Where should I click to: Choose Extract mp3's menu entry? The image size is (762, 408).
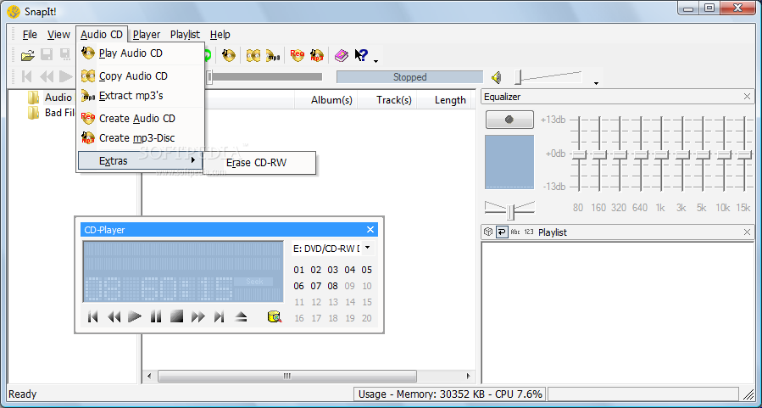(140, 96)
